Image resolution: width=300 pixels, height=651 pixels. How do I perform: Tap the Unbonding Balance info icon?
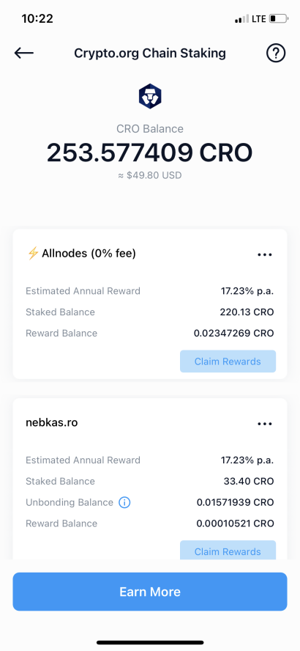coord(124,502)
